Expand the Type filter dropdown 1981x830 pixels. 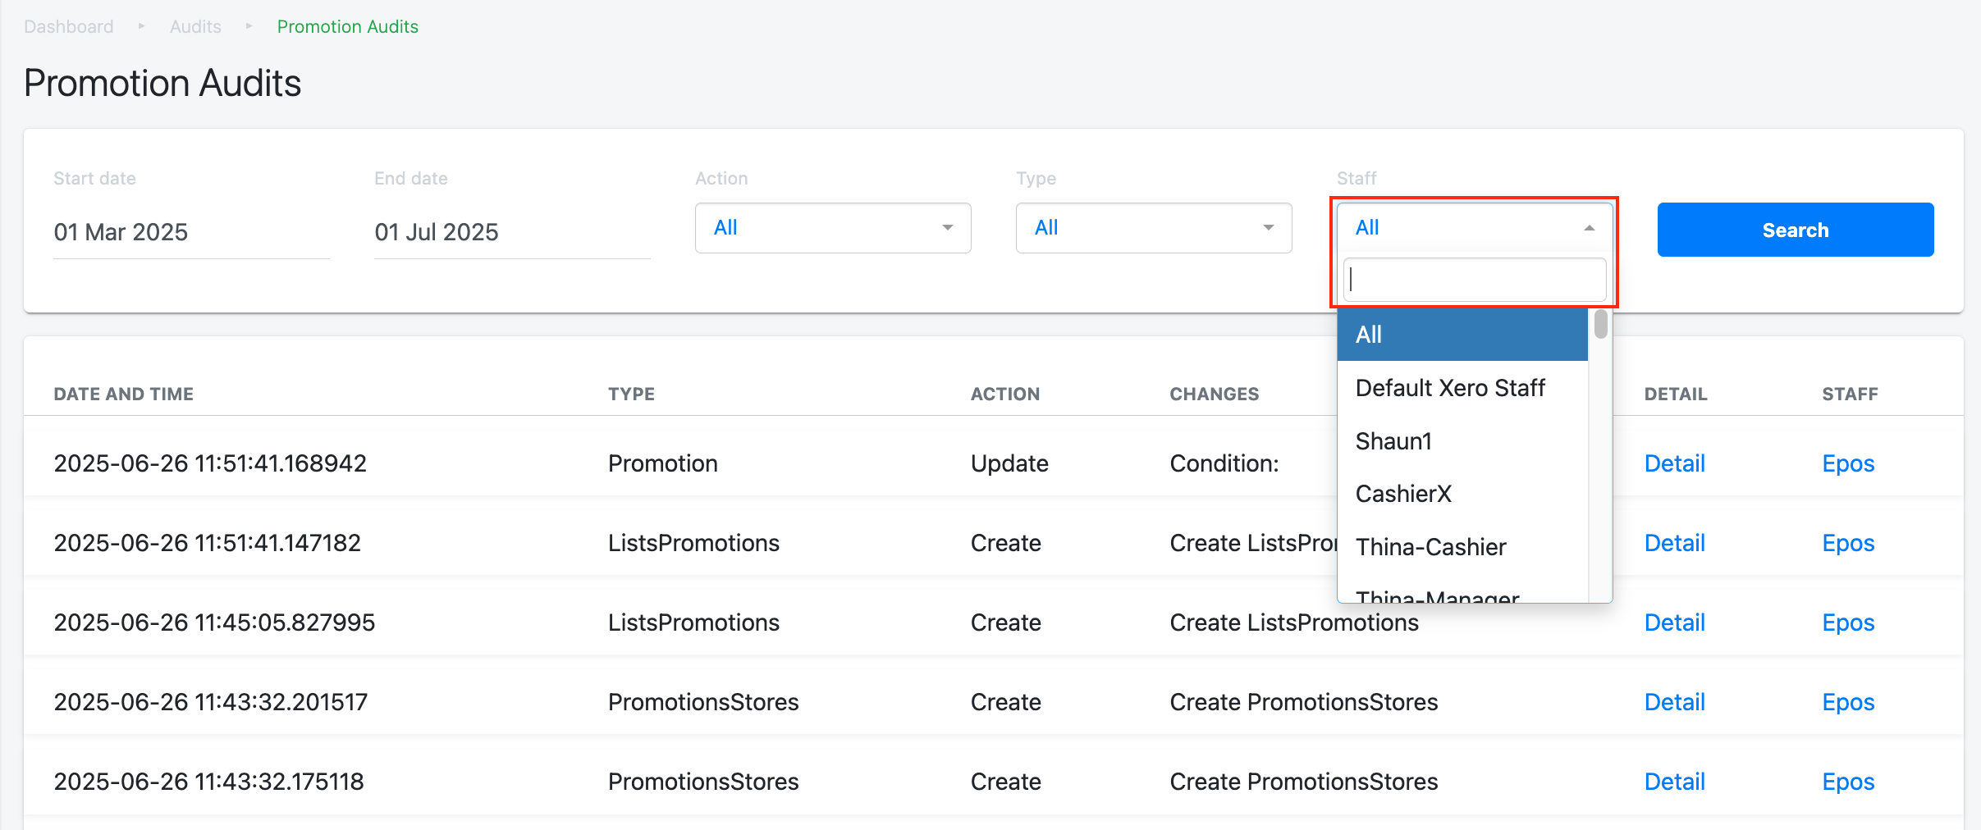tap(1153, 228)
